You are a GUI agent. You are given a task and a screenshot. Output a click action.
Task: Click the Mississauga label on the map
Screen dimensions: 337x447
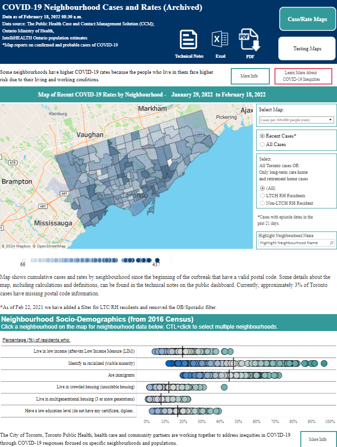pos(53,223)
